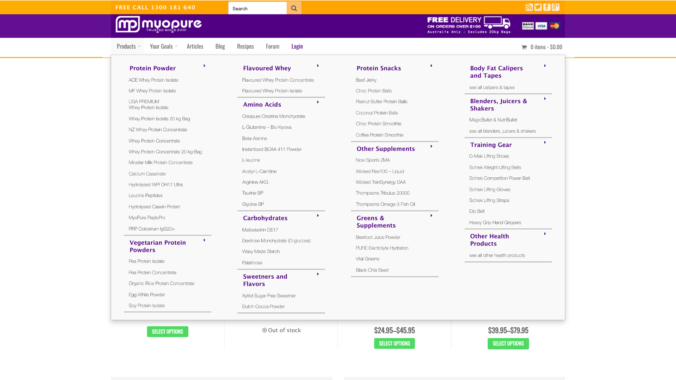Expand the Training Gear category arrow
The width and height of the screenshot is (676, 380).
coord(545,142)
